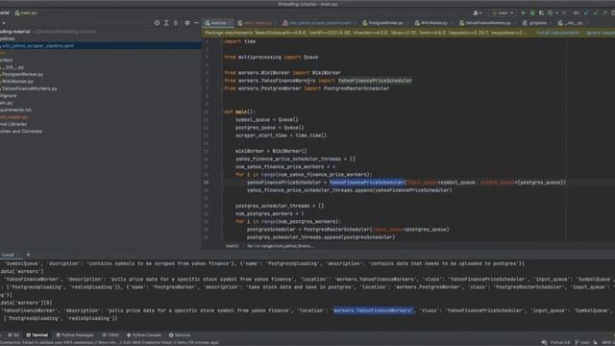Screen dimensions: 615x346
Task: Switch to the .gitignore editor tab
Action: pyautogui.click(x=536, y=23)
